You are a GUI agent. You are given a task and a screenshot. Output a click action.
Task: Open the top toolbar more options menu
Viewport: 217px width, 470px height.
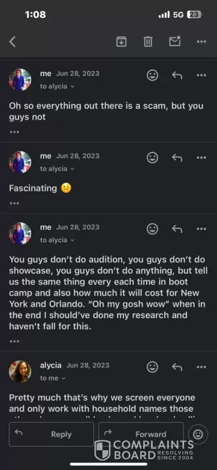[201, 42]
